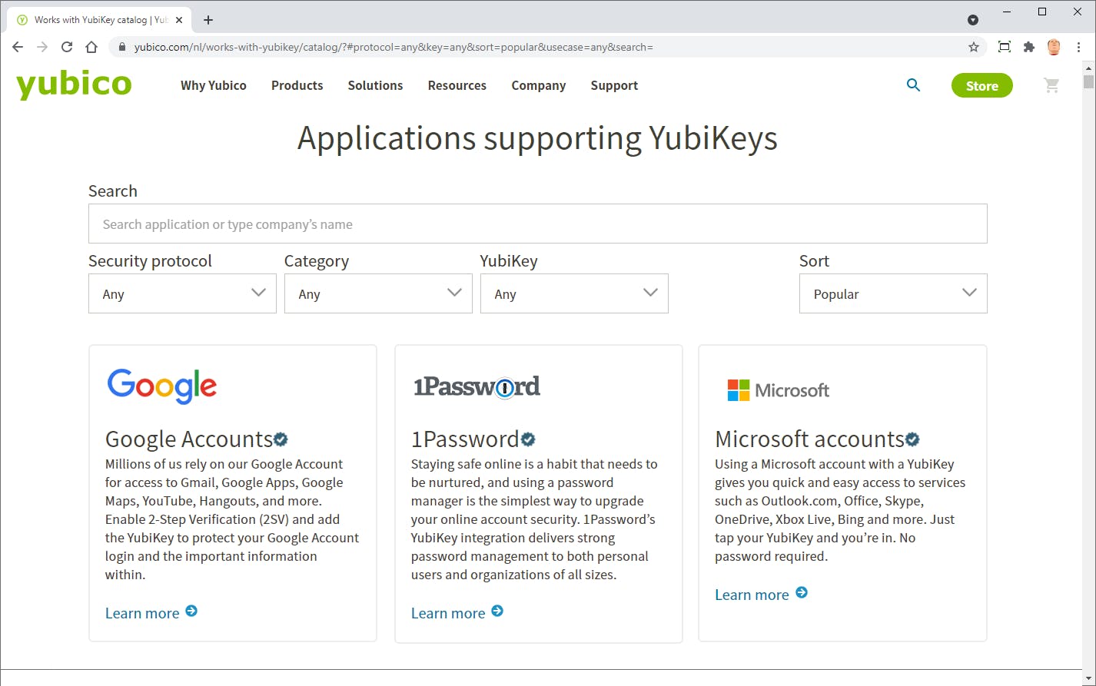Click the green Store button
Viewport: 1096px width, 686px height.
981,85
